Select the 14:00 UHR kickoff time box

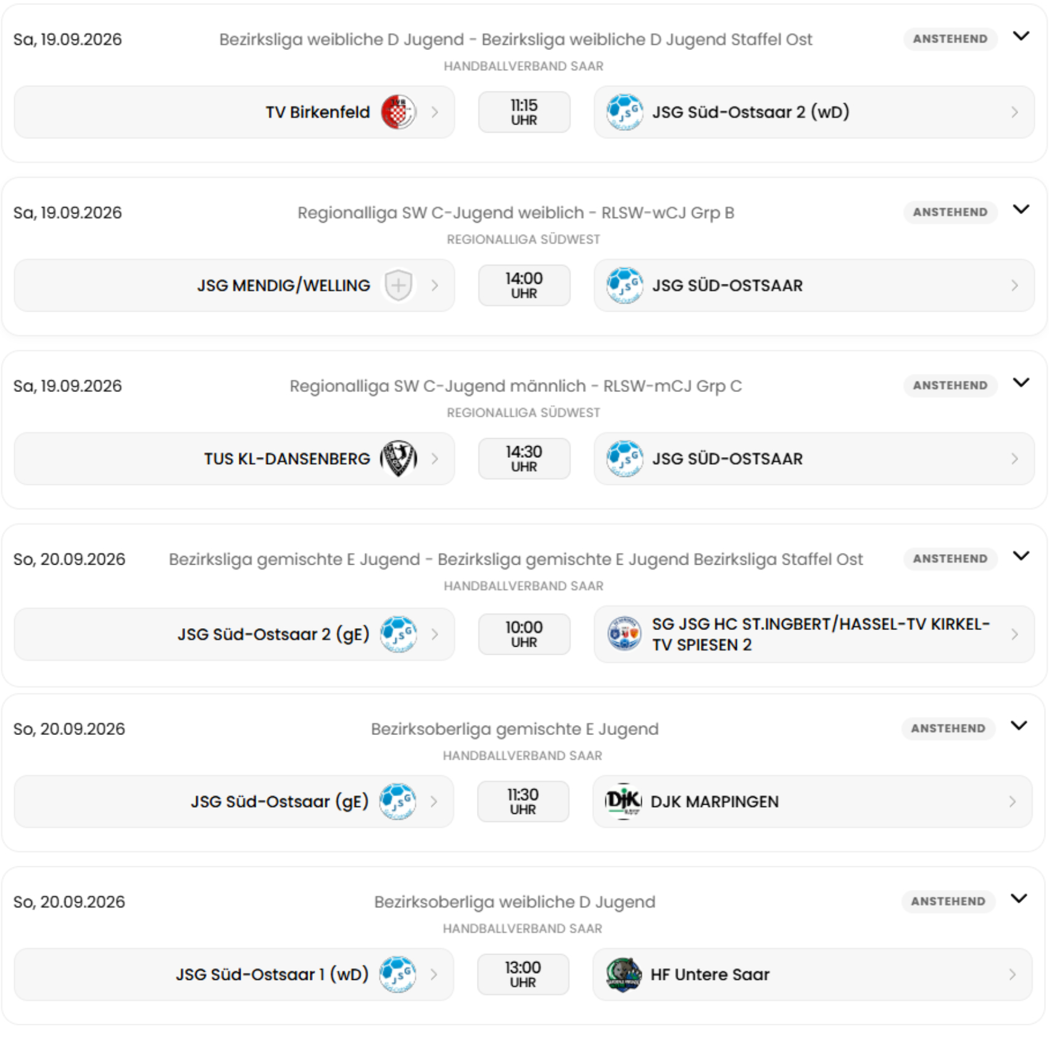tap(524, 286)
